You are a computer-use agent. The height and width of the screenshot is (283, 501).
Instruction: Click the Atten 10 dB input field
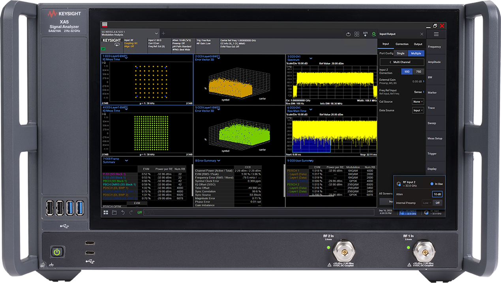[x=437, y=194]
